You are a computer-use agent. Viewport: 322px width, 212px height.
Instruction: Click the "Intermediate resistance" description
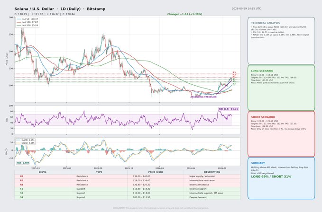click(202, 180)
